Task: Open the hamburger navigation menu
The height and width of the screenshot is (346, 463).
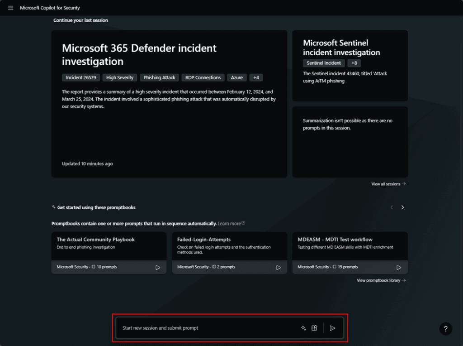Action: click(11, 8)
